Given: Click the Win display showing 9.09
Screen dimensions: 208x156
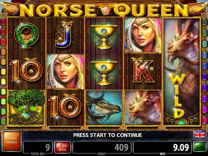Looking at the screenshot, I should tap(162, 147).
